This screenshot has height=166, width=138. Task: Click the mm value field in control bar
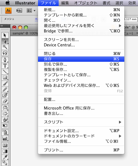(131, 19)
